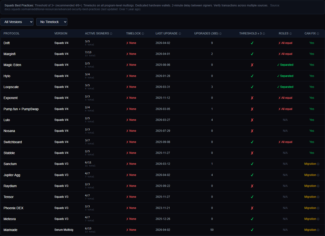
Task: Click info icon beside Last Upgrade header
Action: (x=180, y=34)
